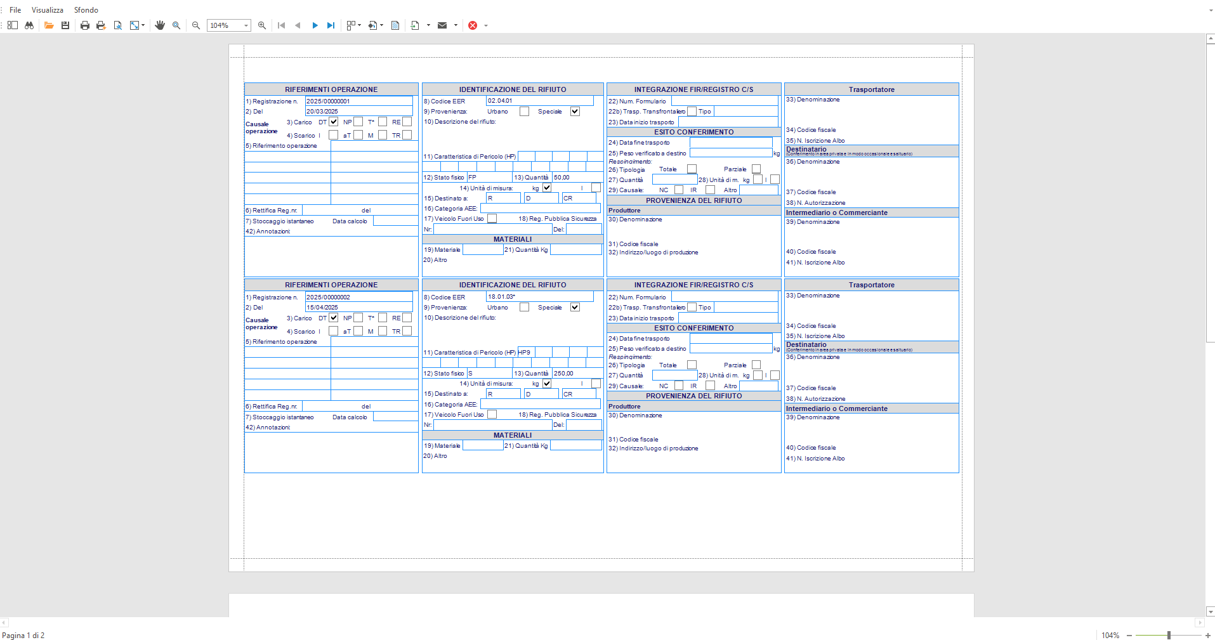
Task: Jump to the last page
Action: (331, 25)
